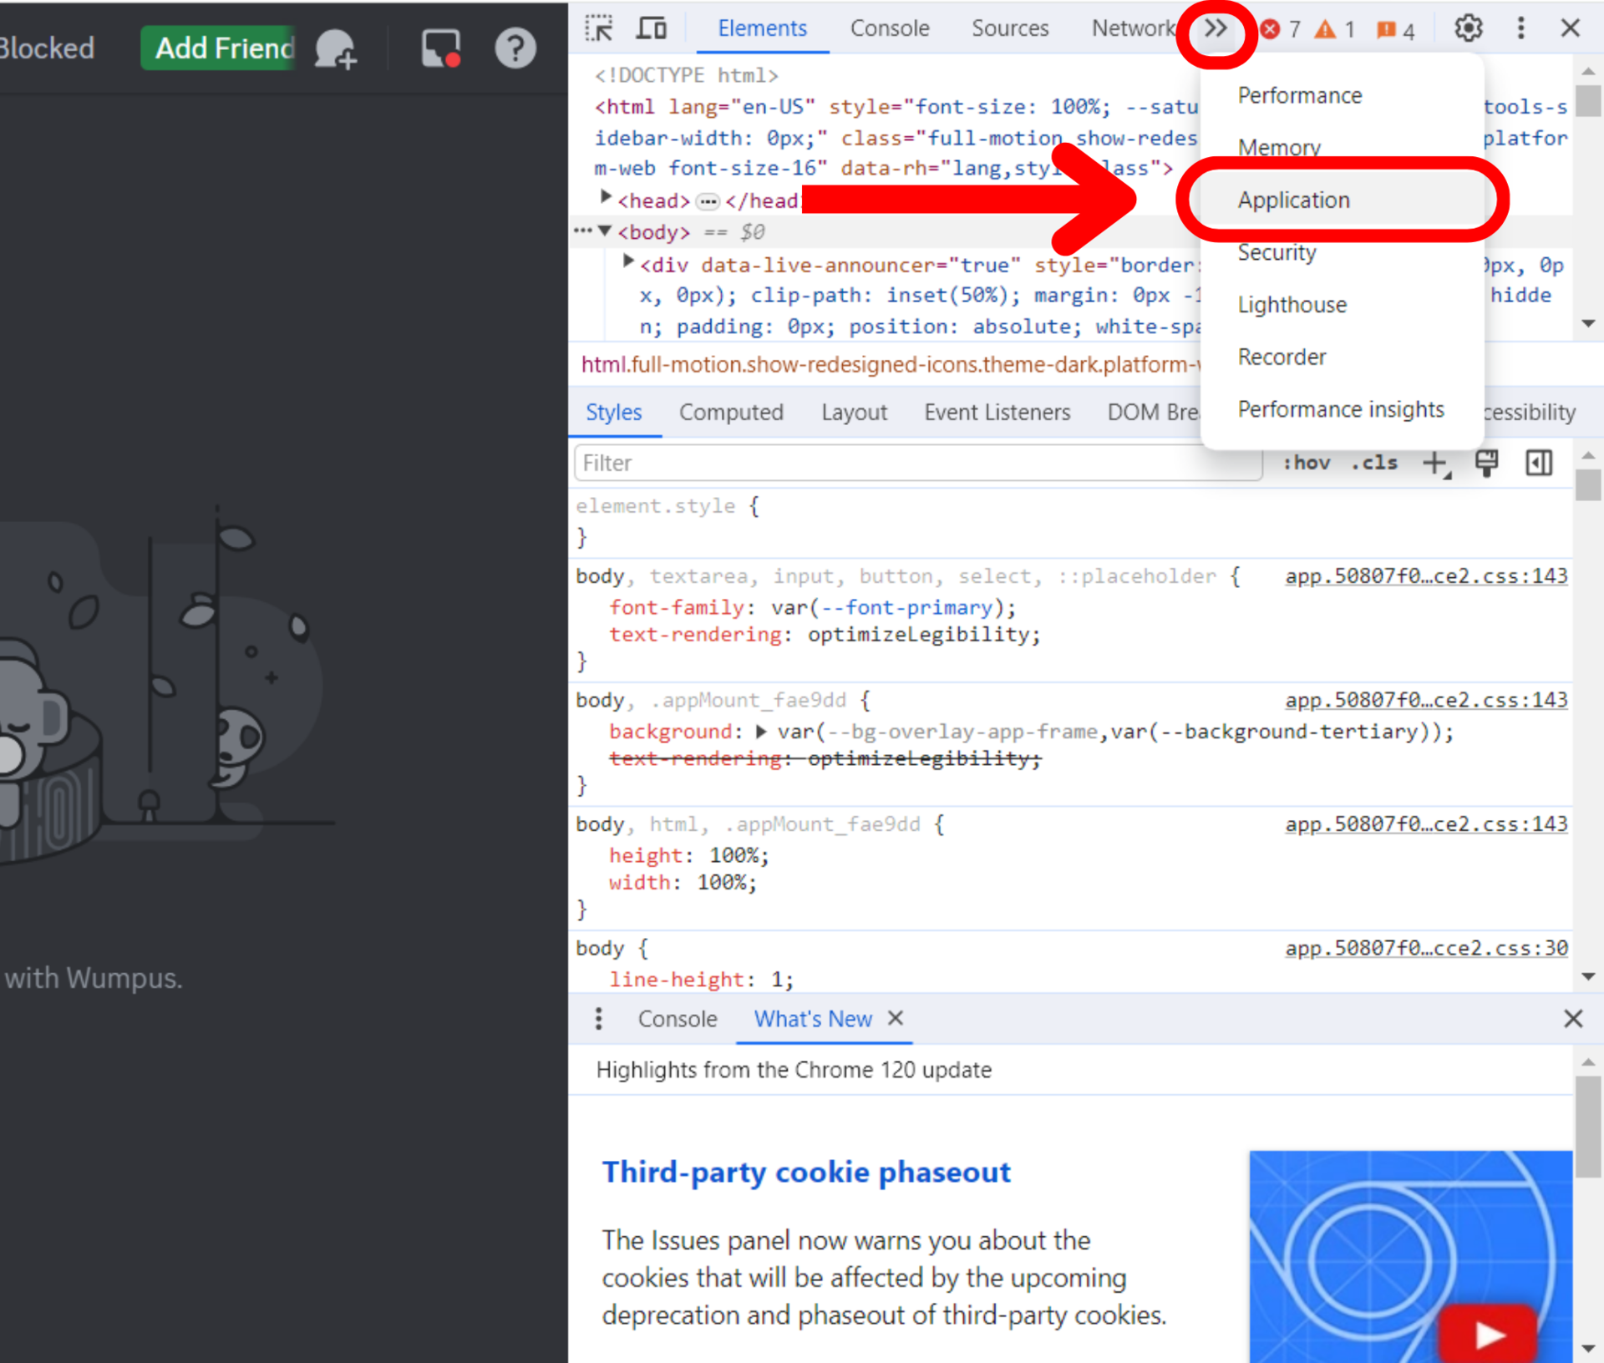Click new style rule plus icon
1604x1363 pixels.
coord(1435,463)
